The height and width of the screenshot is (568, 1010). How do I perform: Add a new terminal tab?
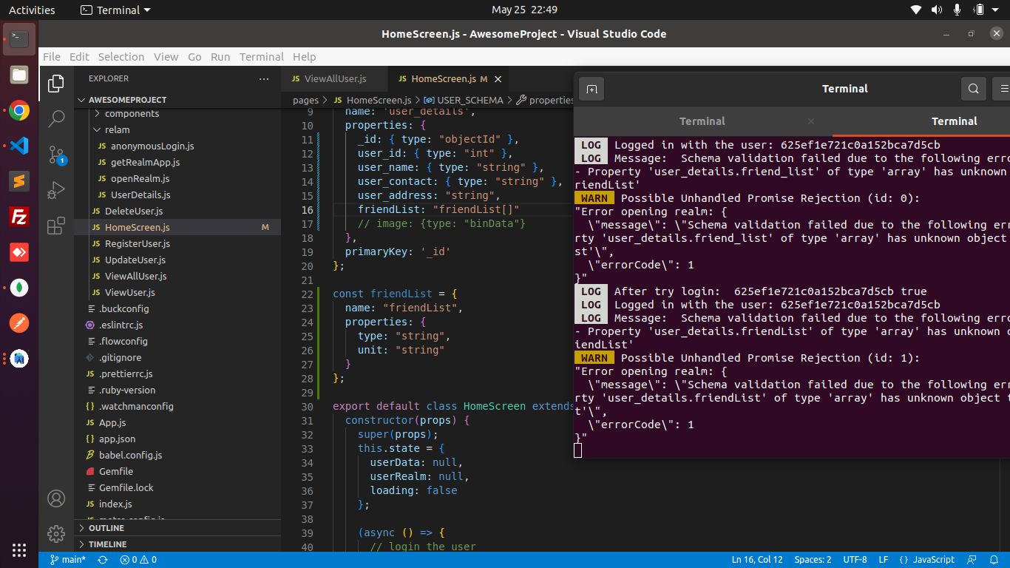[592, 89]
